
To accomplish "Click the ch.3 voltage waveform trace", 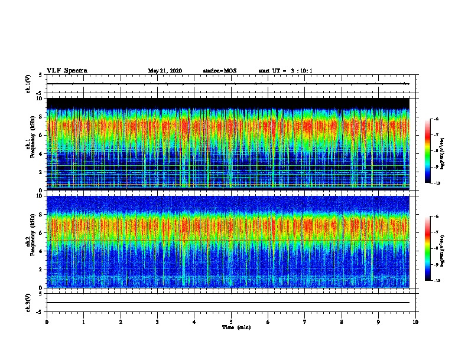I will 227,303.
